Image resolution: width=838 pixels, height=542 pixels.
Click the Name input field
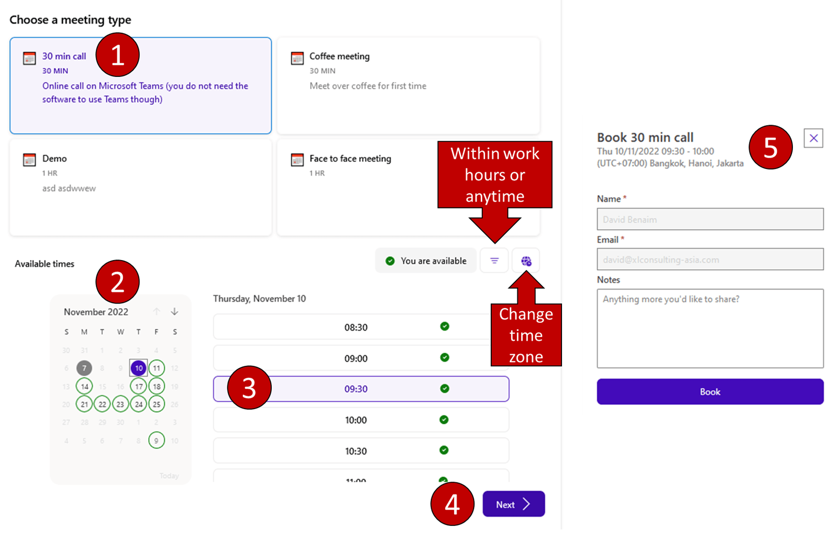tap(710, 220)
